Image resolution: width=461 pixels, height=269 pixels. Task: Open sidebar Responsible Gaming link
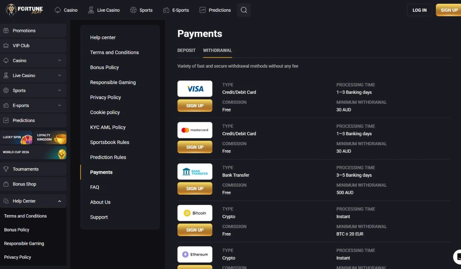(24, 244)
